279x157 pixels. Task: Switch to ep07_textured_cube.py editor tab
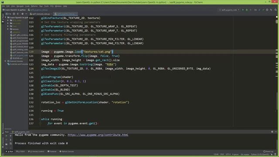click(41, 14)
